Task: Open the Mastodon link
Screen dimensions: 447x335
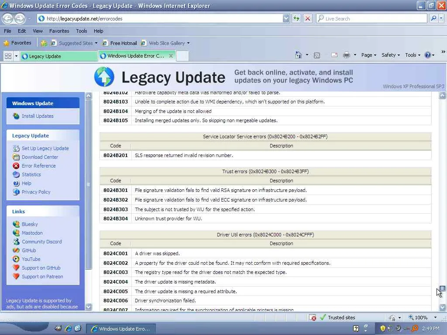Action: tap(32, 233)
